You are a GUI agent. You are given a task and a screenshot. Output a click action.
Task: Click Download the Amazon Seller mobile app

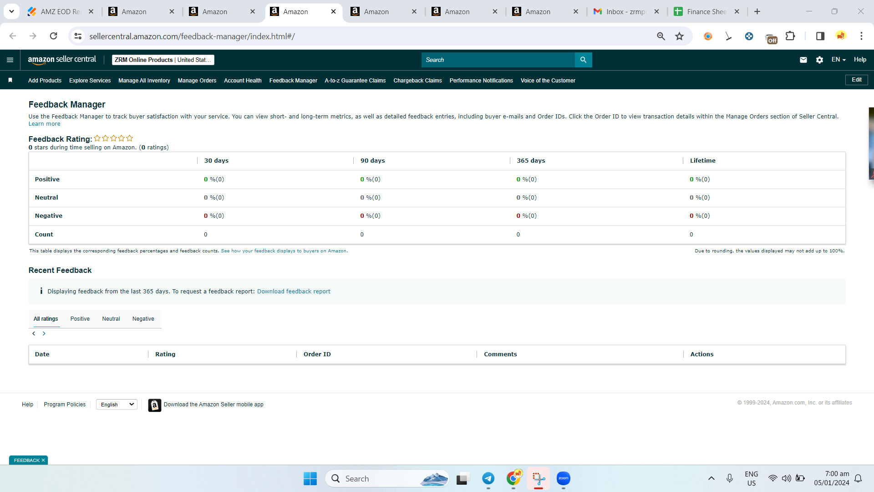(213, 405)
